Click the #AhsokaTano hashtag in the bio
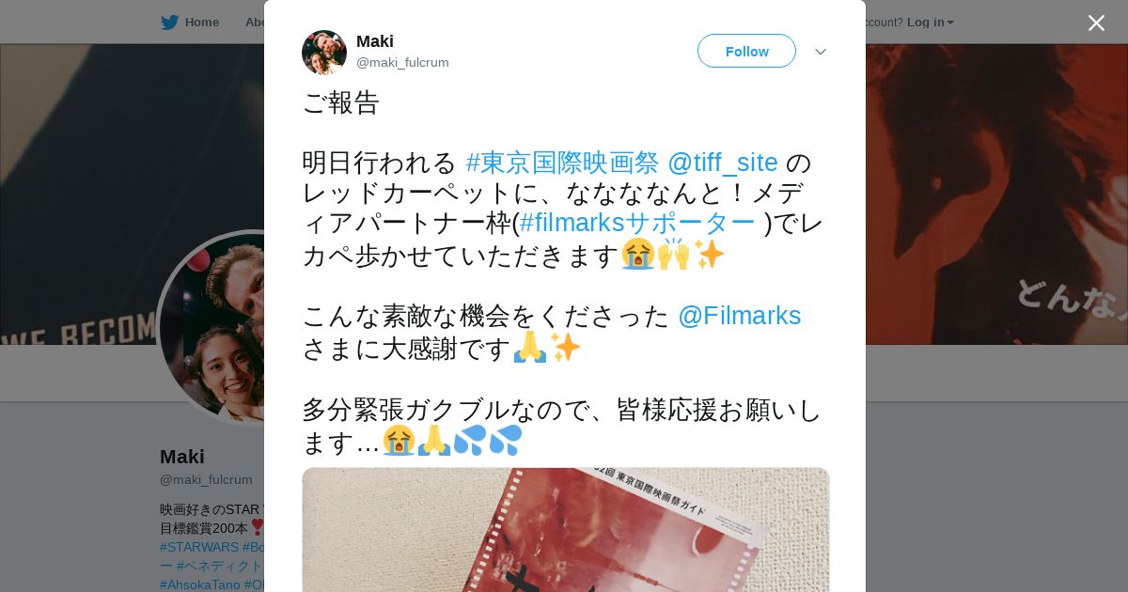 pyautogui.click(x=200, y=584)
